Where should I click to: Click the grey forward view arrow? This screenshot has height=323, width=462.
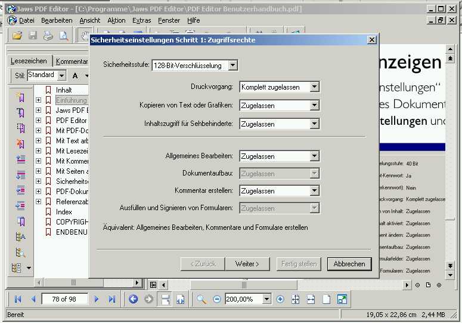click(149, 299)
